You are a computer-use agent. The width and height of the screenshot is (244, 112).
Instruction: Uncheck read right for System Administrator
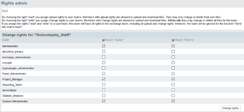(104, 101)
